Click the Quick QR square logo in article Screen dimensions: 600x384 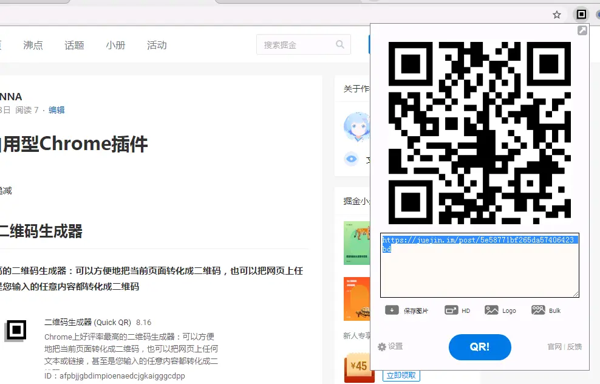(16, 330)
